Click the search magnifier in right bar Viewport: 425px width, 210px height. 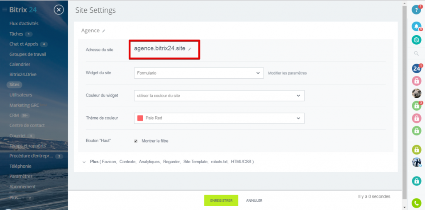pyautogui.click(x=416, y=53)
